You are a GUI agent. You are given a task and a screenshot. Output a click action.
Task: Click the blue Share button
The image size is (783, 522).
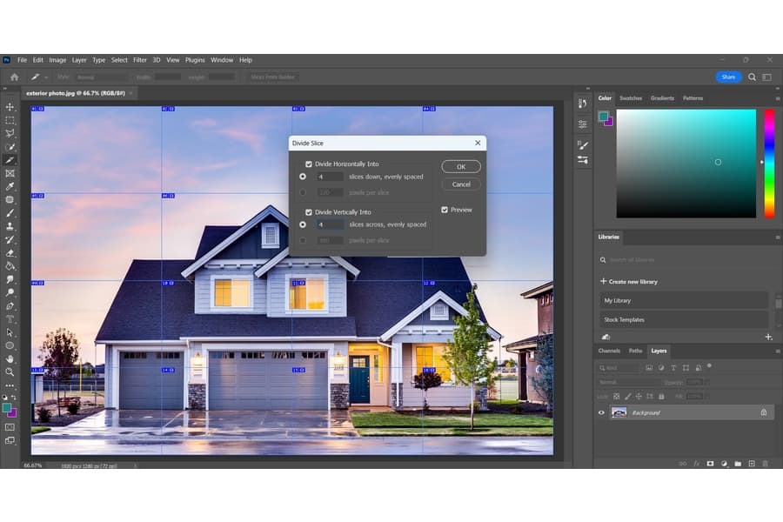click(728, 77)
